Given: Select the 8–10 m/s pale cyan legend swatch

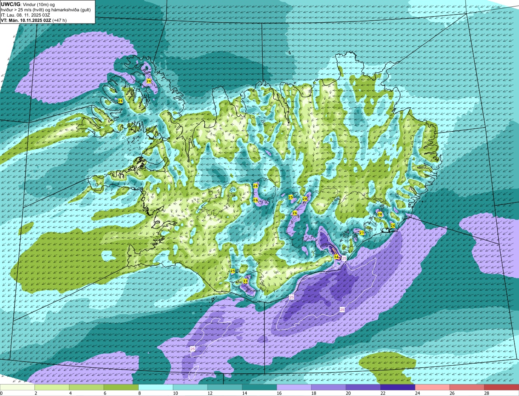Looking at the screenshot, I should click(x=156, y=387).
